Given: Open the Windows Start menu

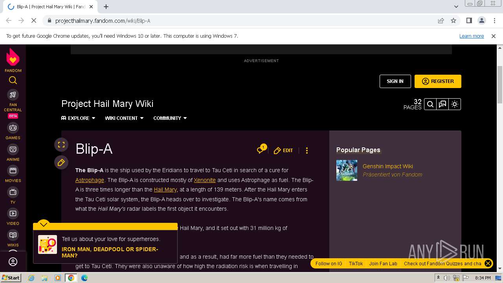Looking at the screenshot, I should point(11,278).
